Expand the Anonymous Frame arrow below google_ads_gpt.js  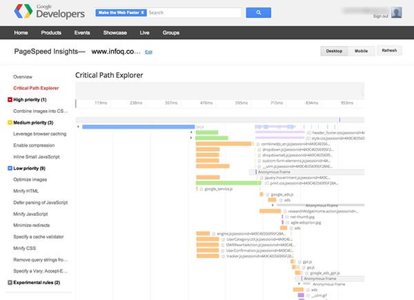pyautogui.click(x=299, y=284)
